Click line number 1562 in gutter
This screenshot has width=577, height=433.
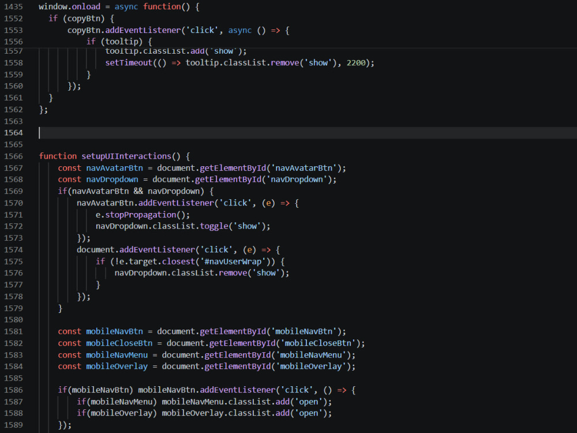[x=14, y=109]
